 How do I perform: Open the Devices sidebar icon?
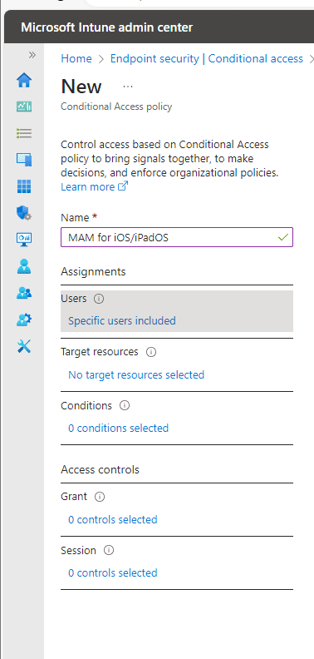coord(24,160)
